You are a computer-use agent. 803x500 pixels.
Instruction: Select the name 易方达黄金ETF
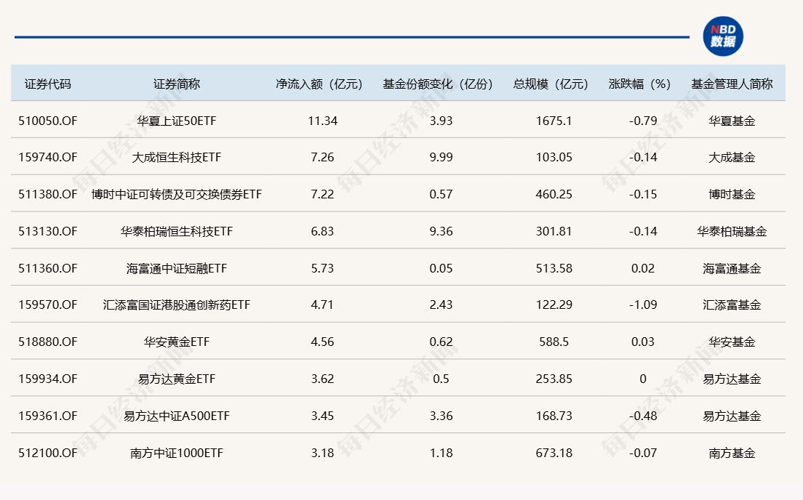[x=177, y=379]
